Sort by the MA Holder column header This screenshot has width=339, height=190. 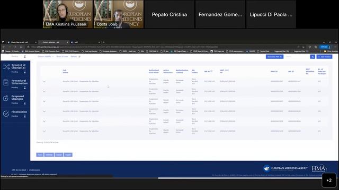194,71
